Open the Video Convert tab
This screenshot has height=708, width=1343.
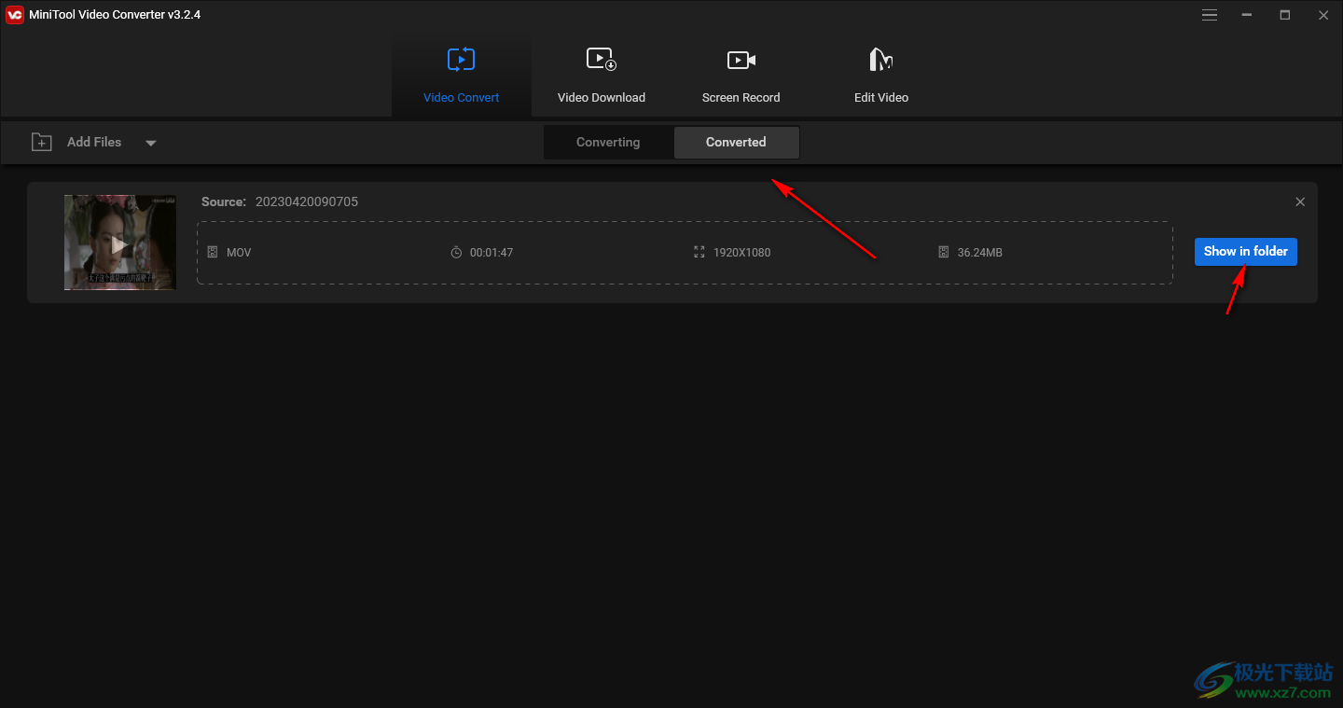click(x=461, y=76)
